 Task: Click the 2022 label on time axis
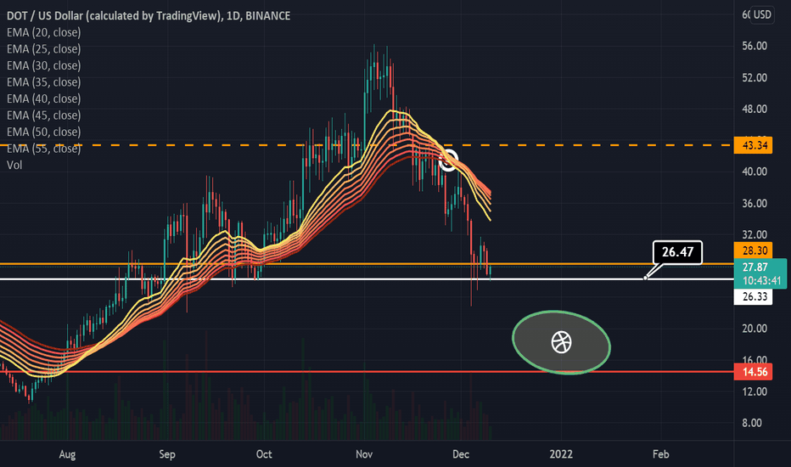pyautogui.click(x=561, y=454)
